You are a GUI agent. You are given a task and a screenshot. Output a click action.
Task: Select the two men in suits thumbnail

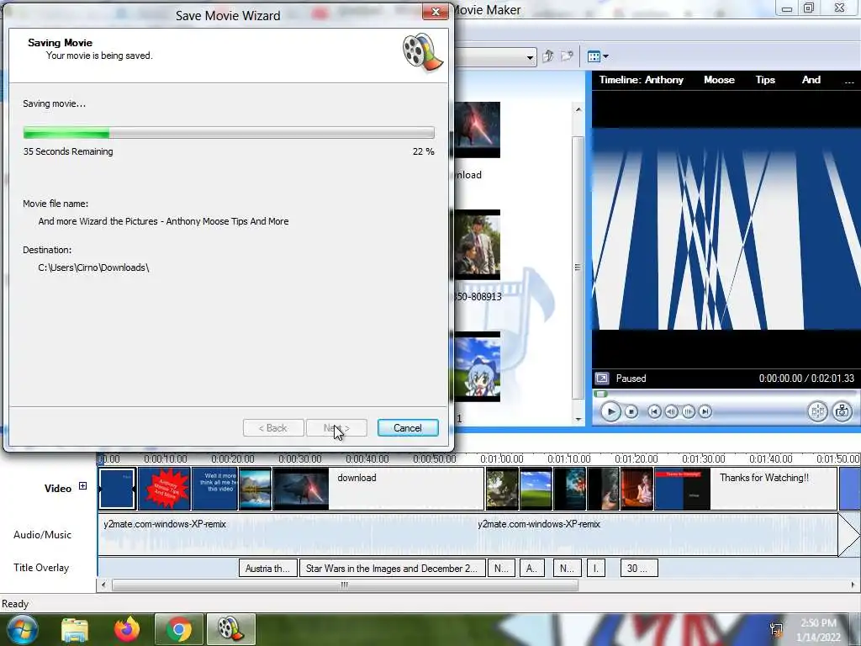[x=478, y=245]
